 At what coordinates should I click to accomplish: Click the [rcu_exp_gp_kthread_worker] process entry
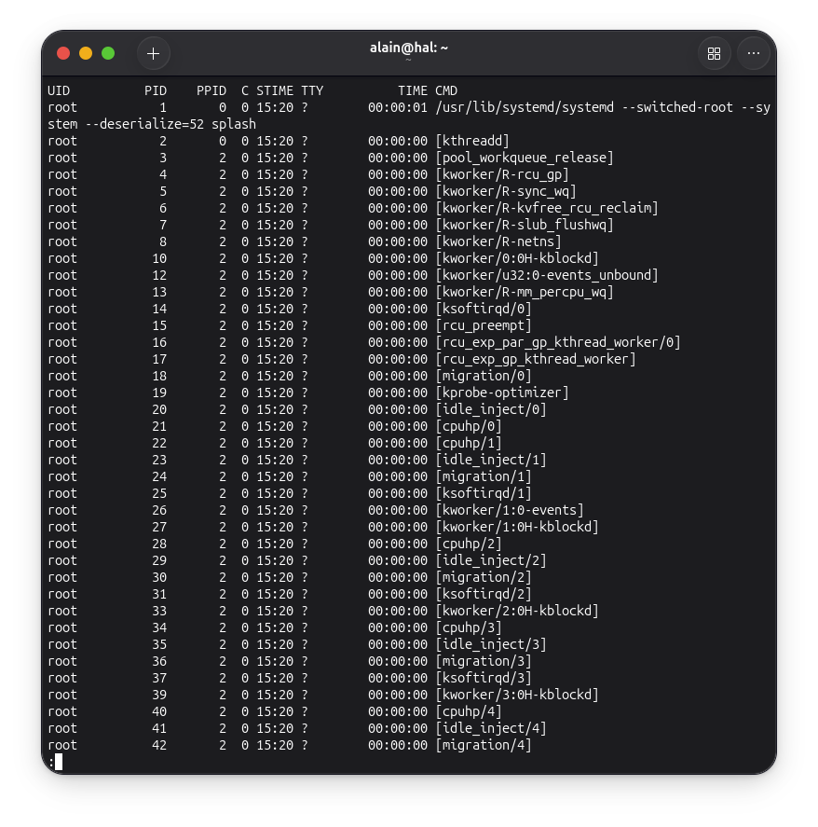pos(536,359)
